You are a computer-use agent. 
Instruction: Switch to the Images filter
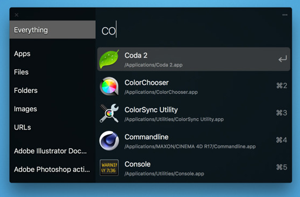(25, 109)
